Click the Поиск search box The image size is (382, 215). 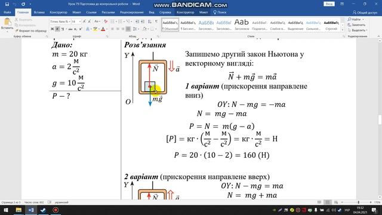[220, 12]
